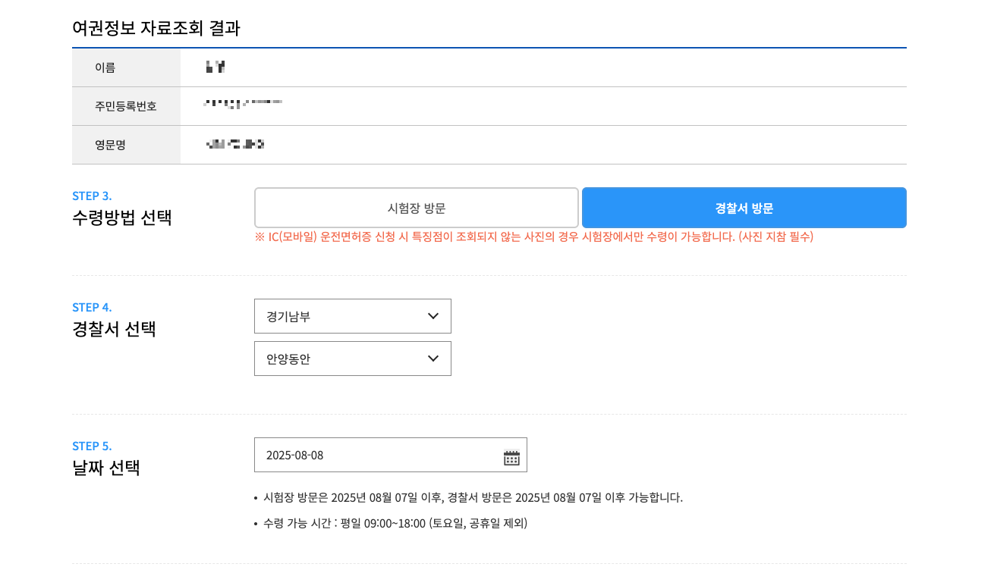Image resolution: width=994 pixels, height=567 pixels.
Task: Open the province selection dropdown in STEP 4
Action: (x=352, y=316)
